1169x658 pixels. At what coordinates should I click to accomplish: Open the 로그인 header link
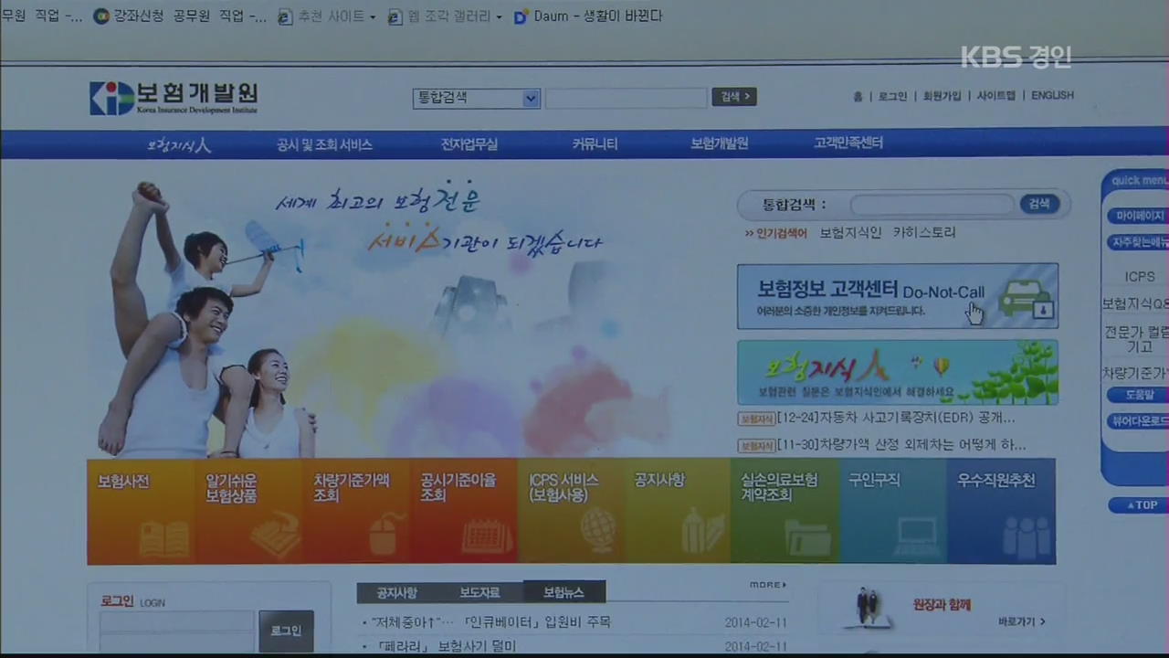[x=892, y=96]
